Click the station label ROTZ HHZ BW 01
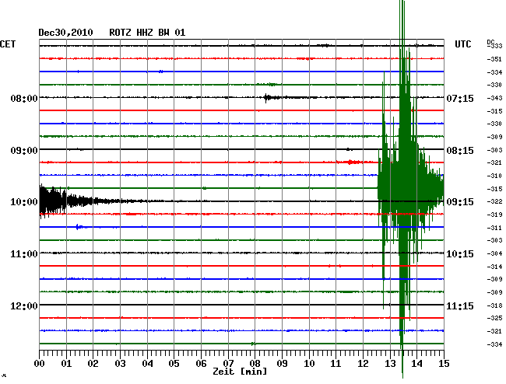The image size is (506, 384). tap(147, 33)
